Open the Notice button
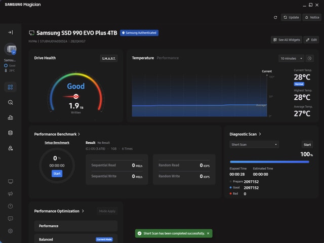 click(x=312, y=17)
